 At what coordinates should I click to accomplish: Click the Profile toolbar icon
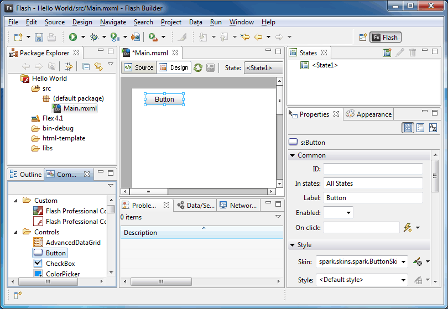114,37
